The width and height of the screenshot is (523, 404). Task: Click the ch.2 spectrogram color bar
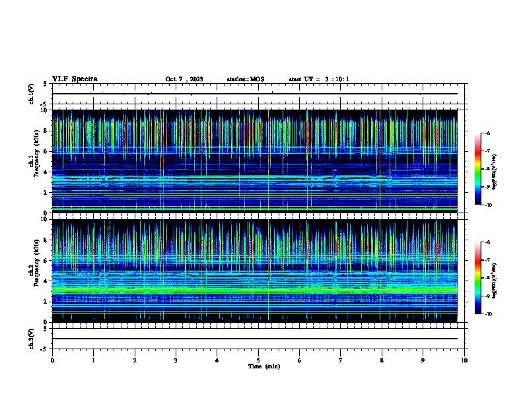478,278
